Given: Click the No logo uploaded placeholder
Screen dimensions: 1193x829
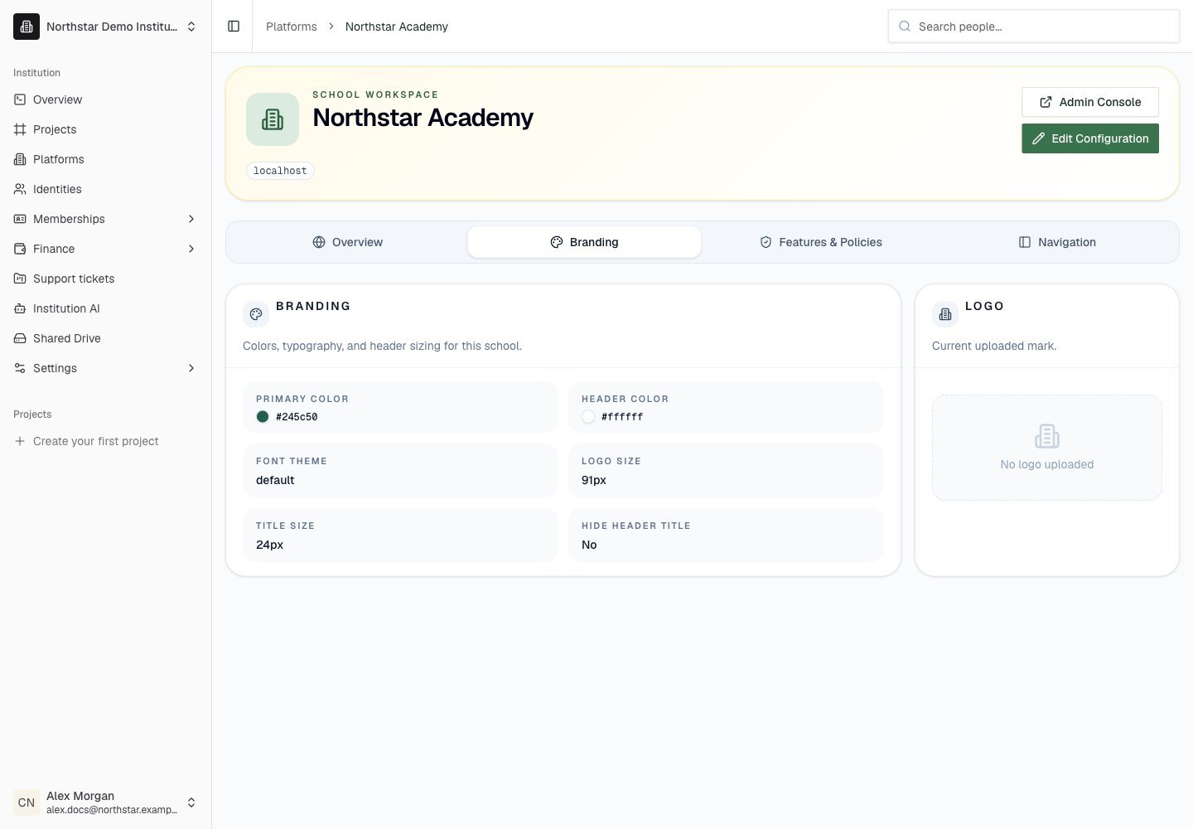Looking at the screenshot, I should [x=1047, y=448].
